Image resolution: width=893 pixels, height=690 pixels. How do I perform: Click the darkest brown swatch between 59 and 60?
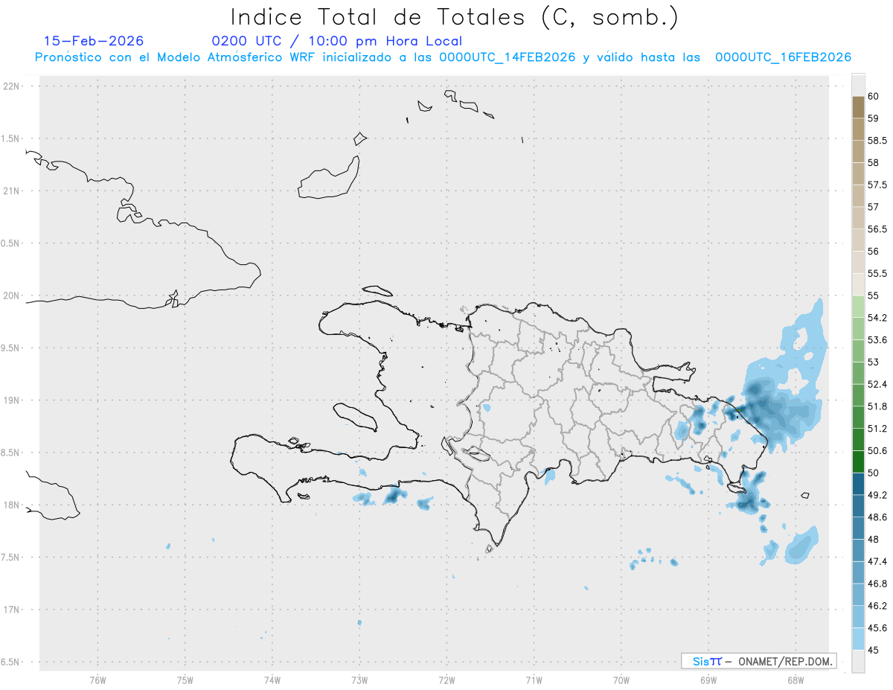click(858, 107)
